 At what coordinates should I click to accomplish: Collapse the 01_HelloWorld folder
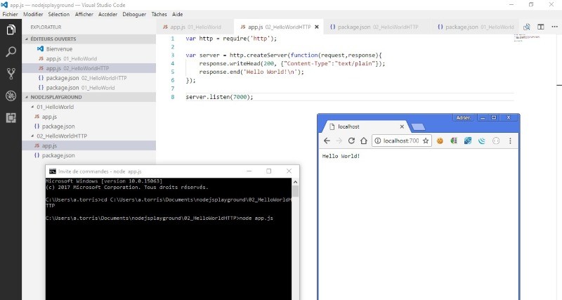tap(32, 107)
